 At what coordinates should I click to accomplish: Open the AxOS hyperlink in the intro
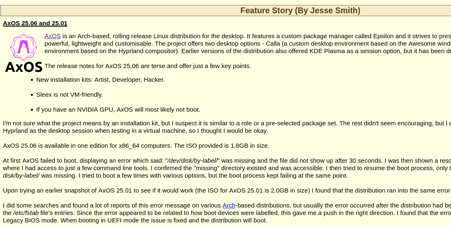[52, 36]
